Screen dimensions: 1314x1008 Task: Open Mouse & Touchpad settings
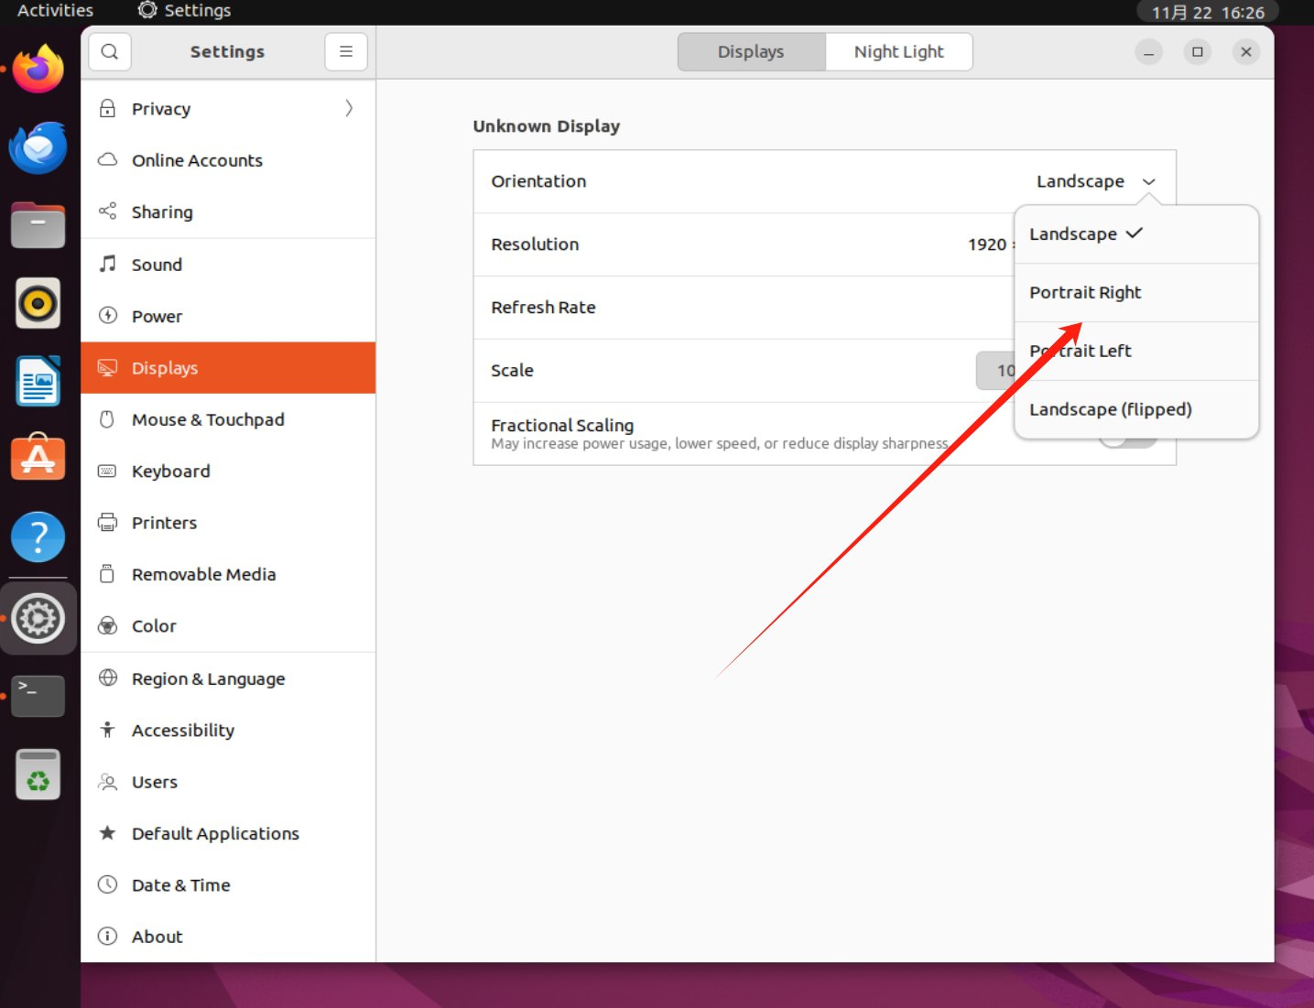point(208,419)
